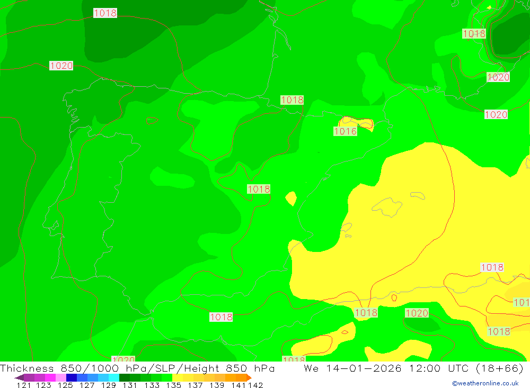Click the '1020' label northwest of Iberia

point(61,66)
